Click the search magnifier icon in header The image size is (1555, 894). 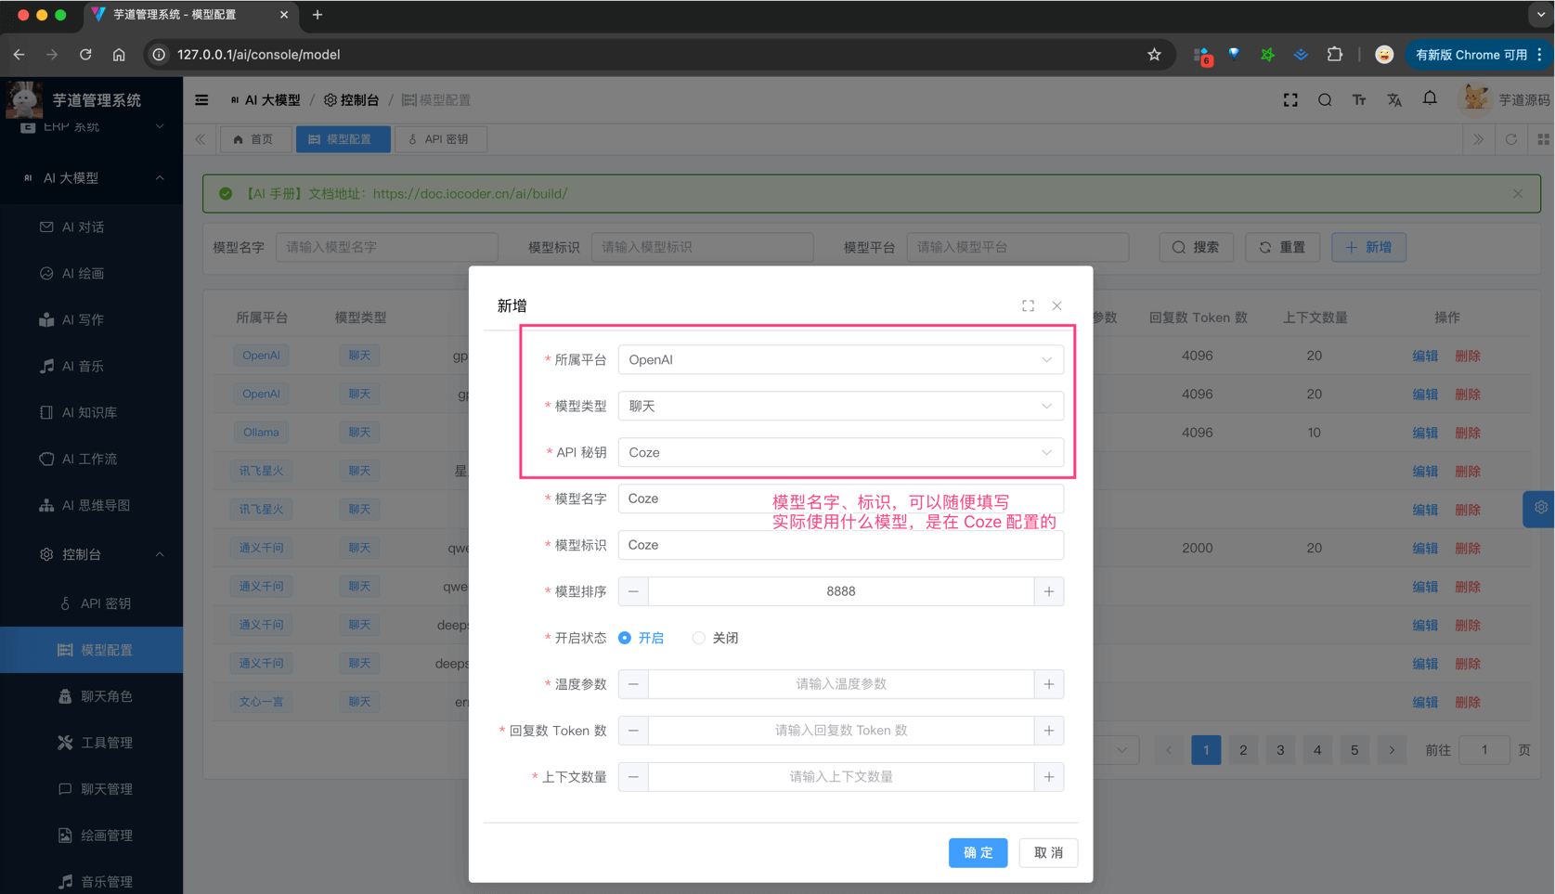(1325, 100)
